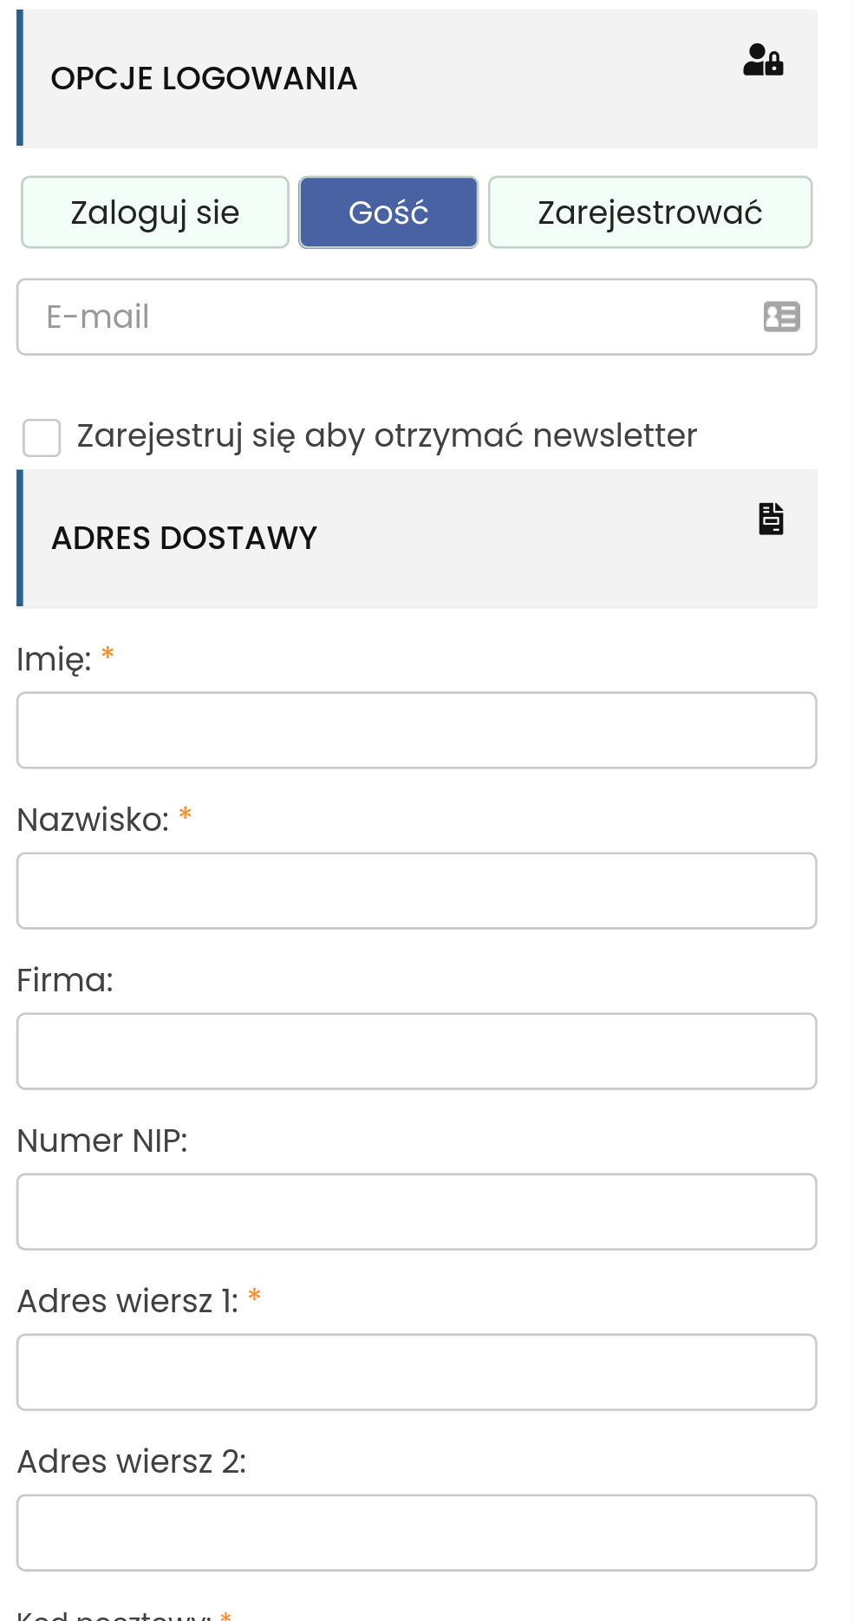The width and height of the screenshot is (867, 1621).
Task: Click the contact card icon in E-mail field
Action: click(x=781, y=317)
